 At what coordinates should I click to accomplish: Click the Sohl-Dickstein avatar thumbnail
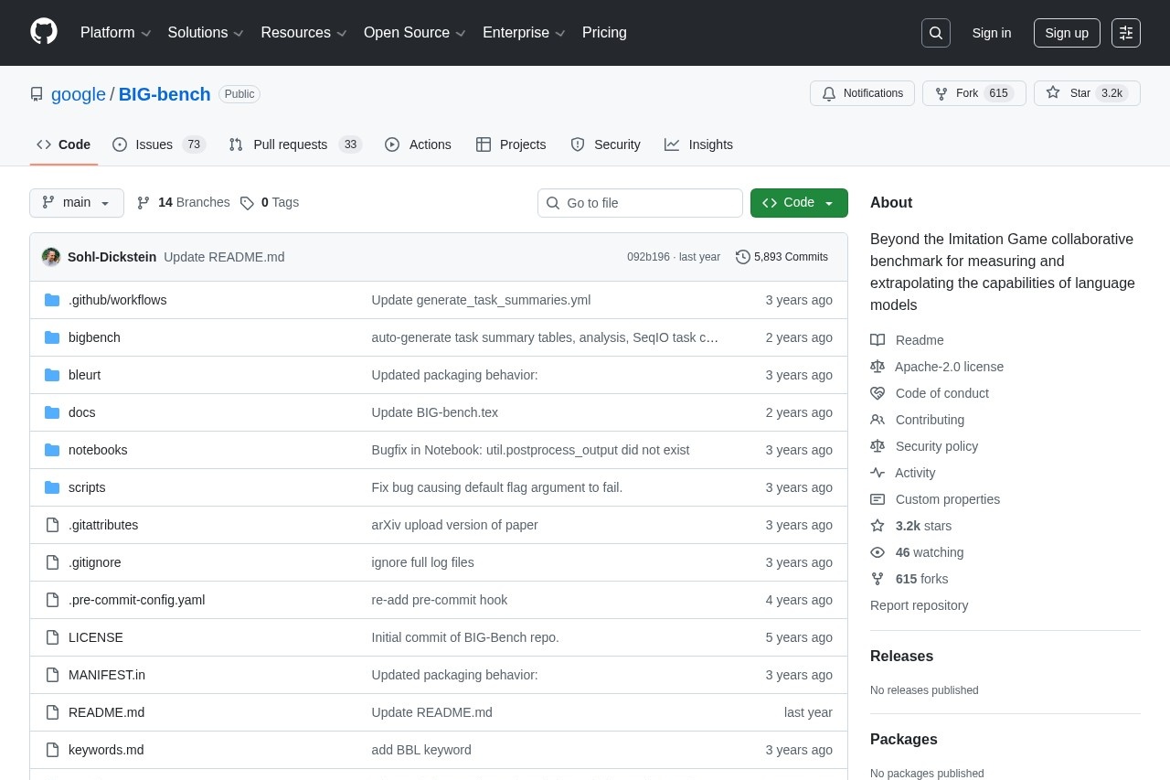coord(51,257)
